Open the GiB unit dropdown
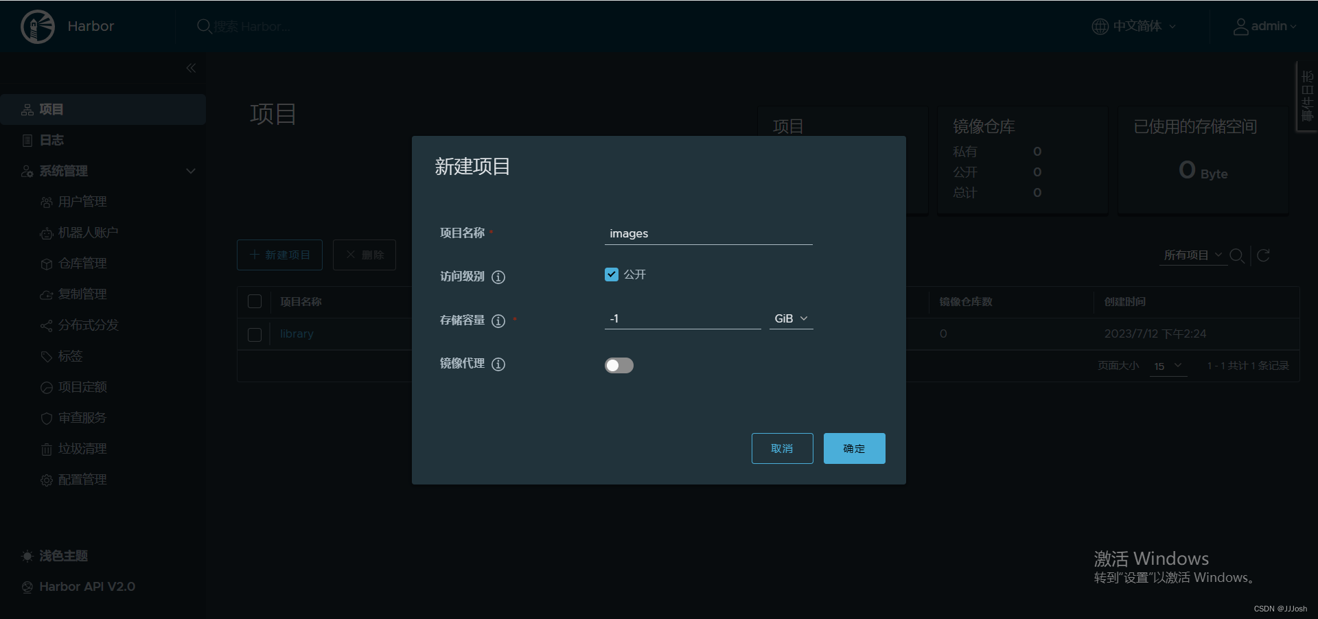 pyautogui.click(x=791, y=318)
